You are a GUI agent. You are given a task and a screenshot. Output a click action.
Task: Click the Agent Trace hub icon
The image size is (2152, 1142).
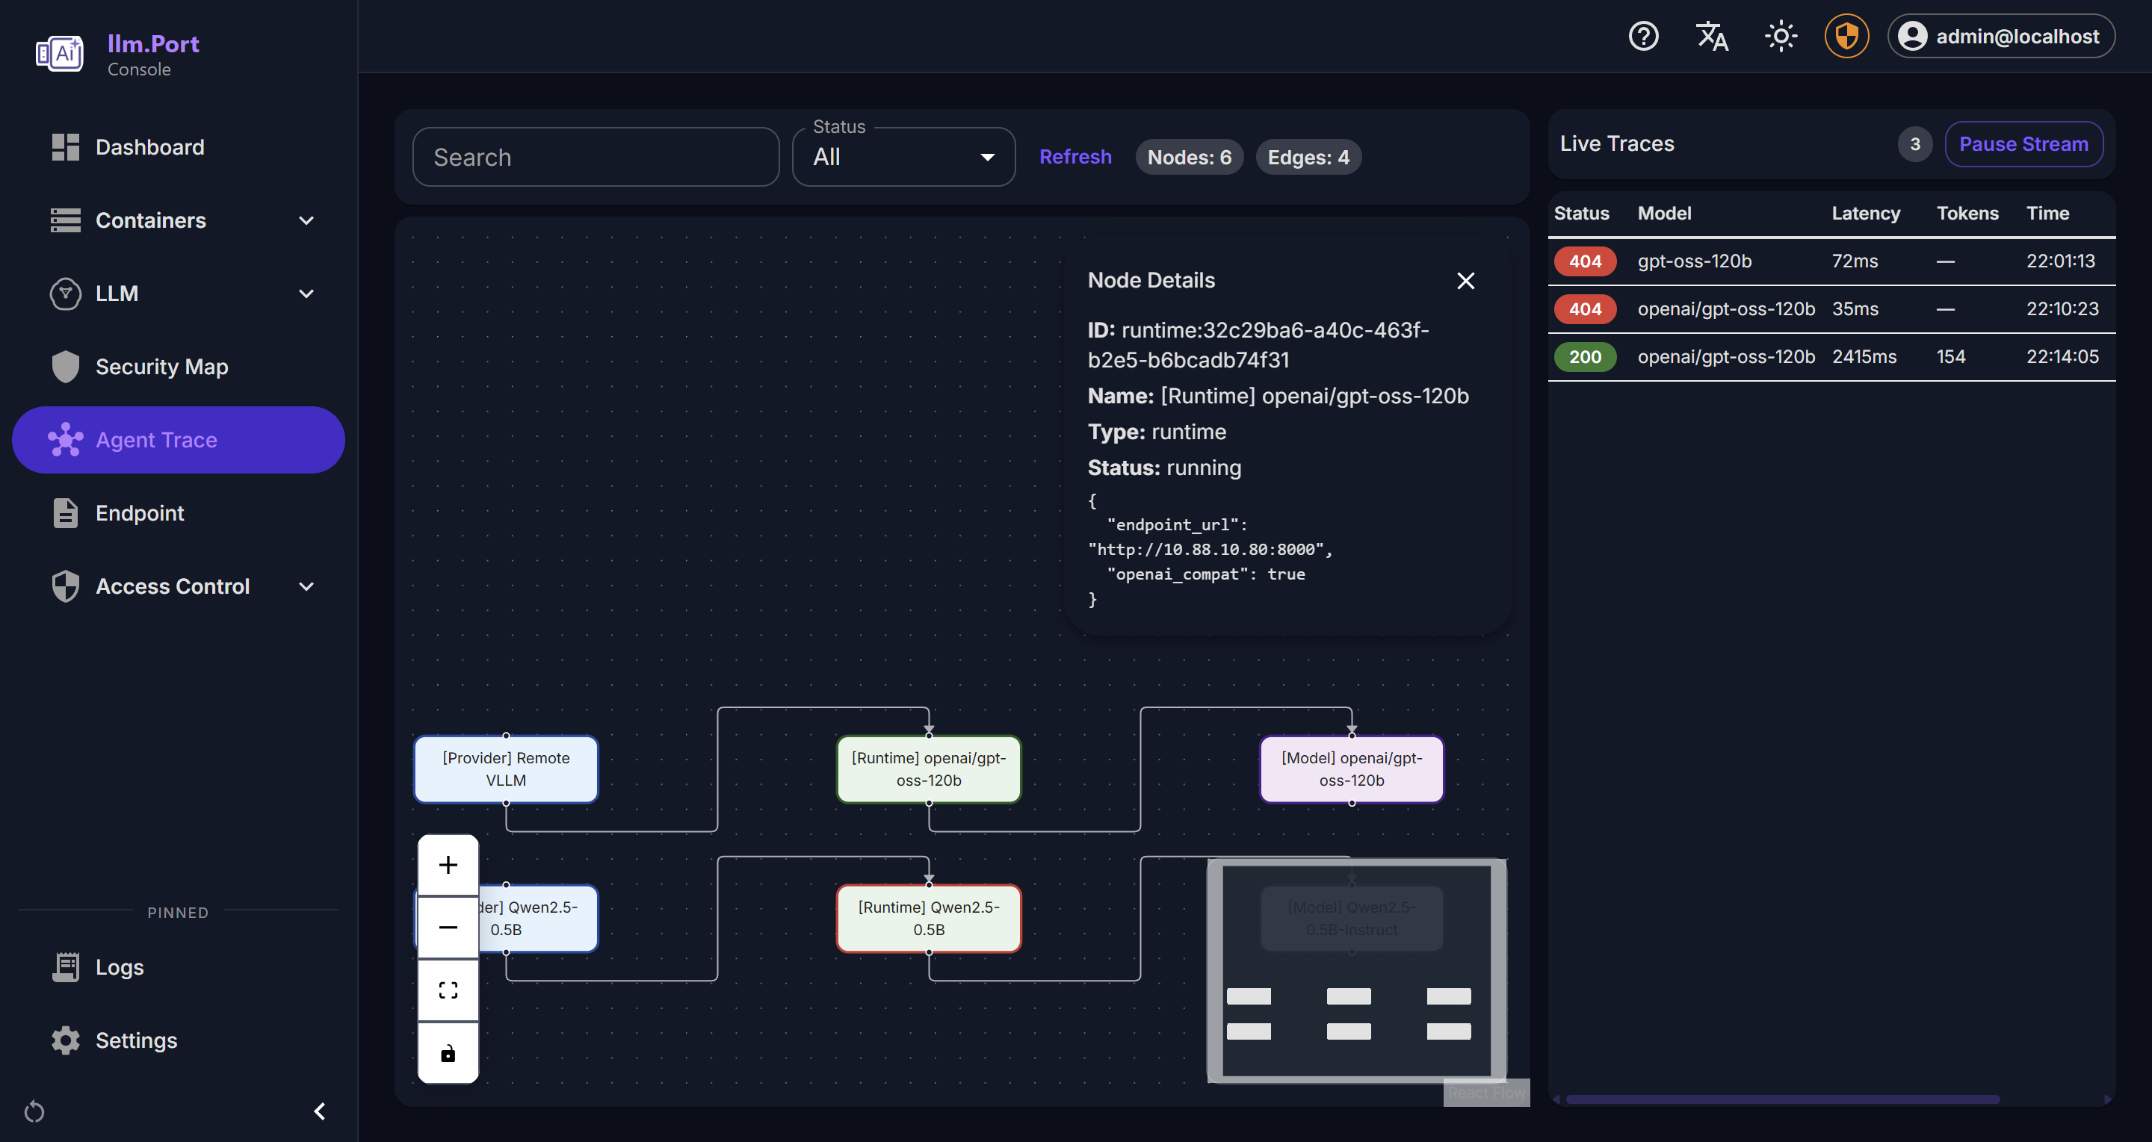65,440
